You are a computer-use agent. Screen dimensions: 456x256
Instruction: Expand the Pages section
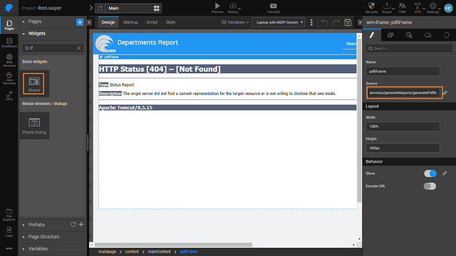[x=35, y=22]
